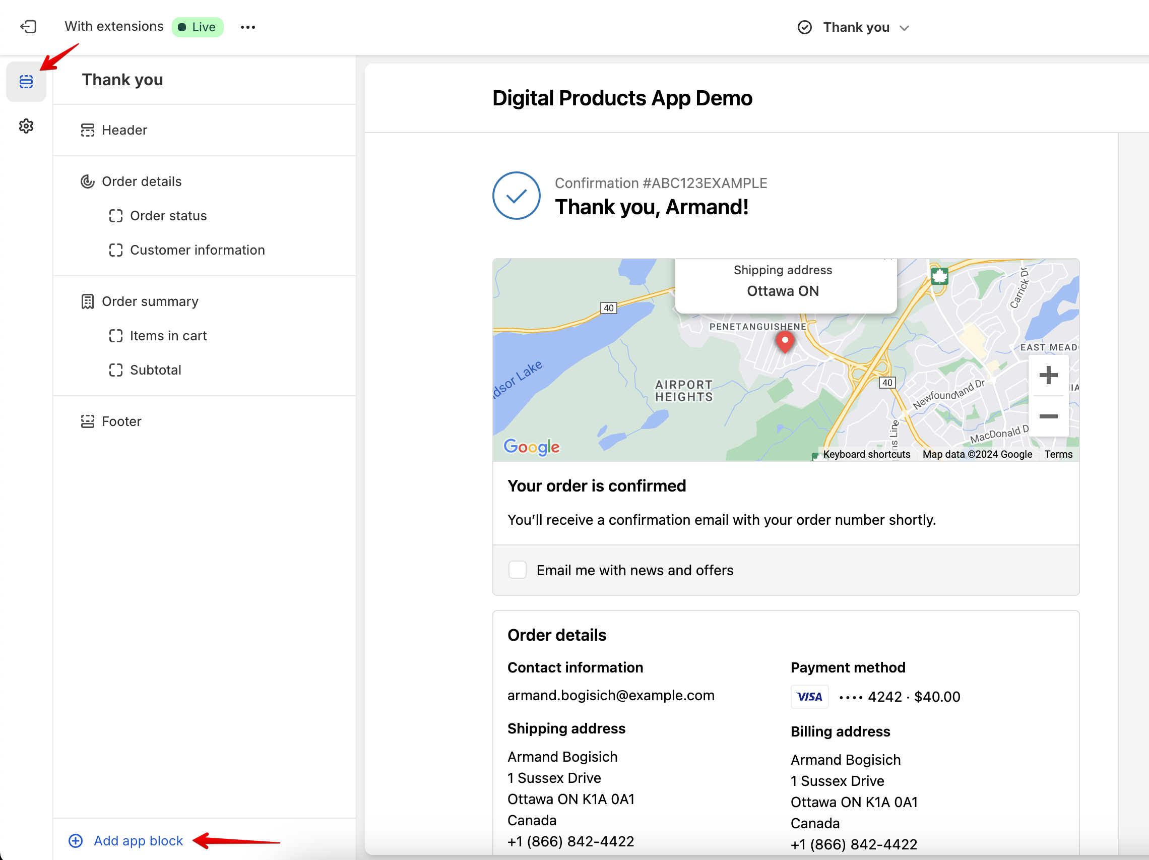Select the Header section
Screen dimensions: 1149x860
point(124,130)
